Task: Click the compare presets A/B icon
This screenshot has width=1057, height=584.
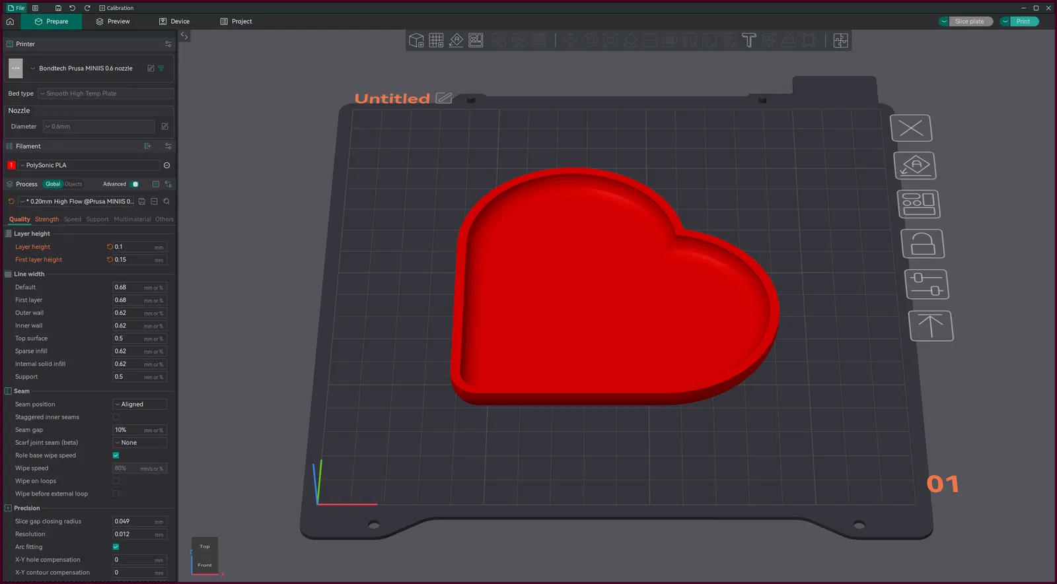Action: (x=168, y=184)
